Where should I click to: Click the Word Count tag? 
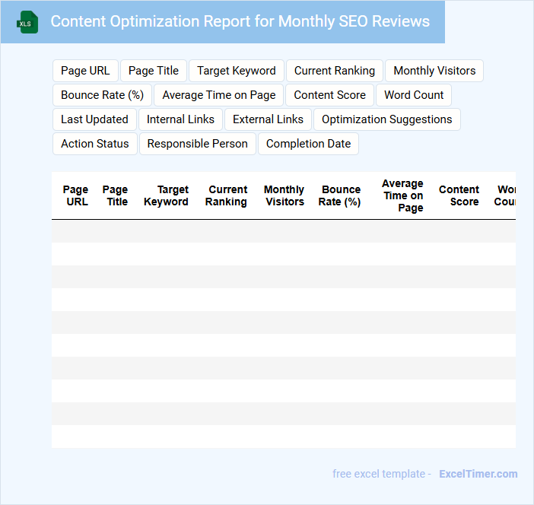414,95
